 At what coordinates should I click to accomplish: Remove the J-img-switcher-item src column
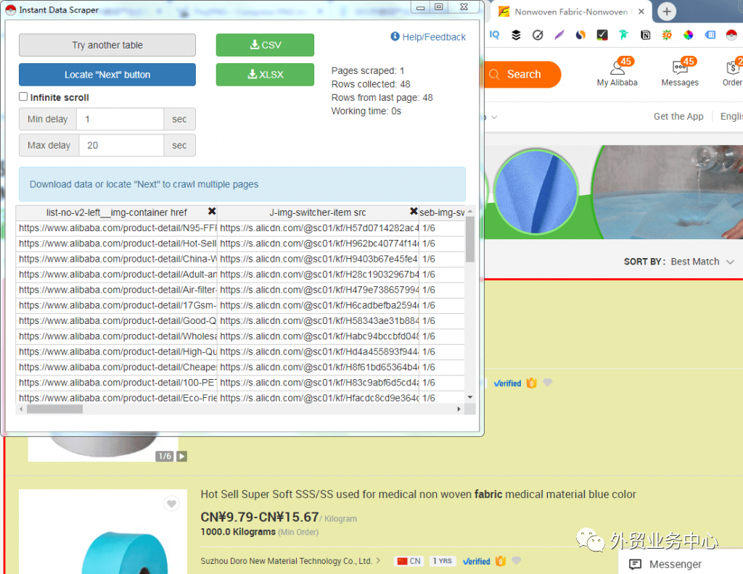pos(413,211)
